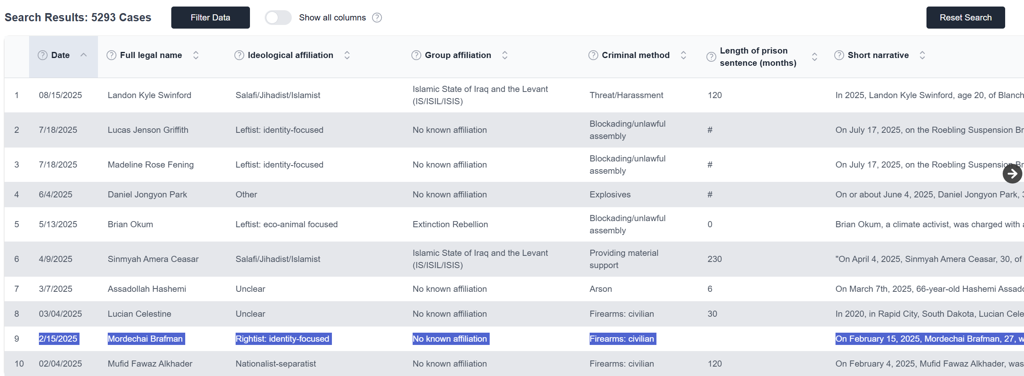The image size is (1024, 376).
Task: Click help icon beside Criminal method
Action: click(x=593, y=55)
